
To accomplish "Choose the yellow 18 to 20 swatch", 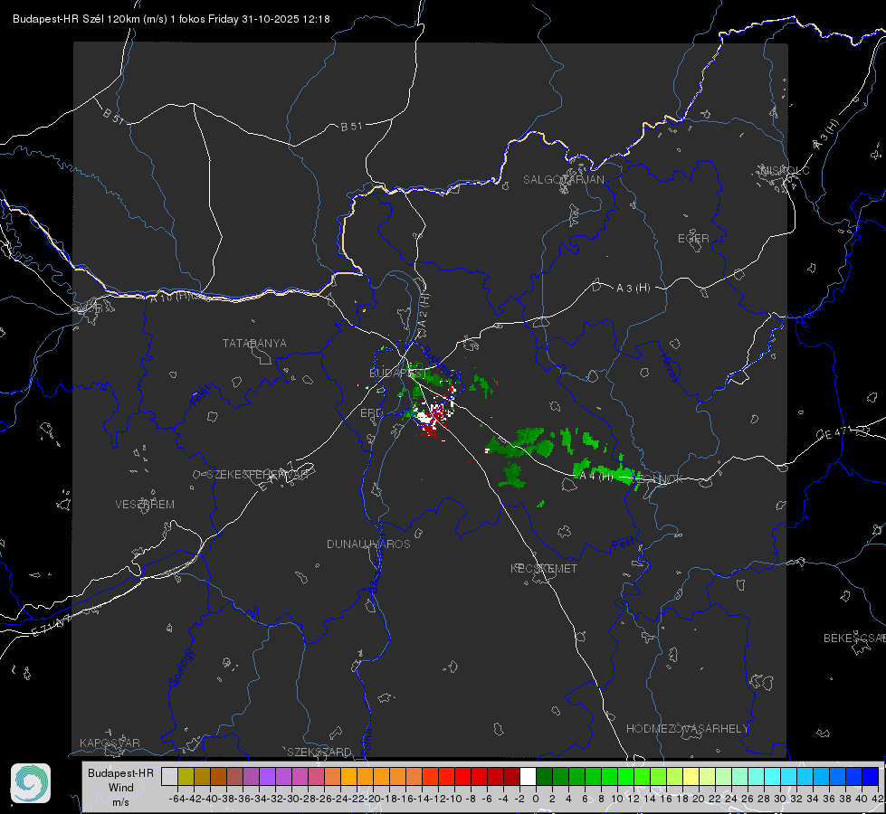I will tap(691, 777).
